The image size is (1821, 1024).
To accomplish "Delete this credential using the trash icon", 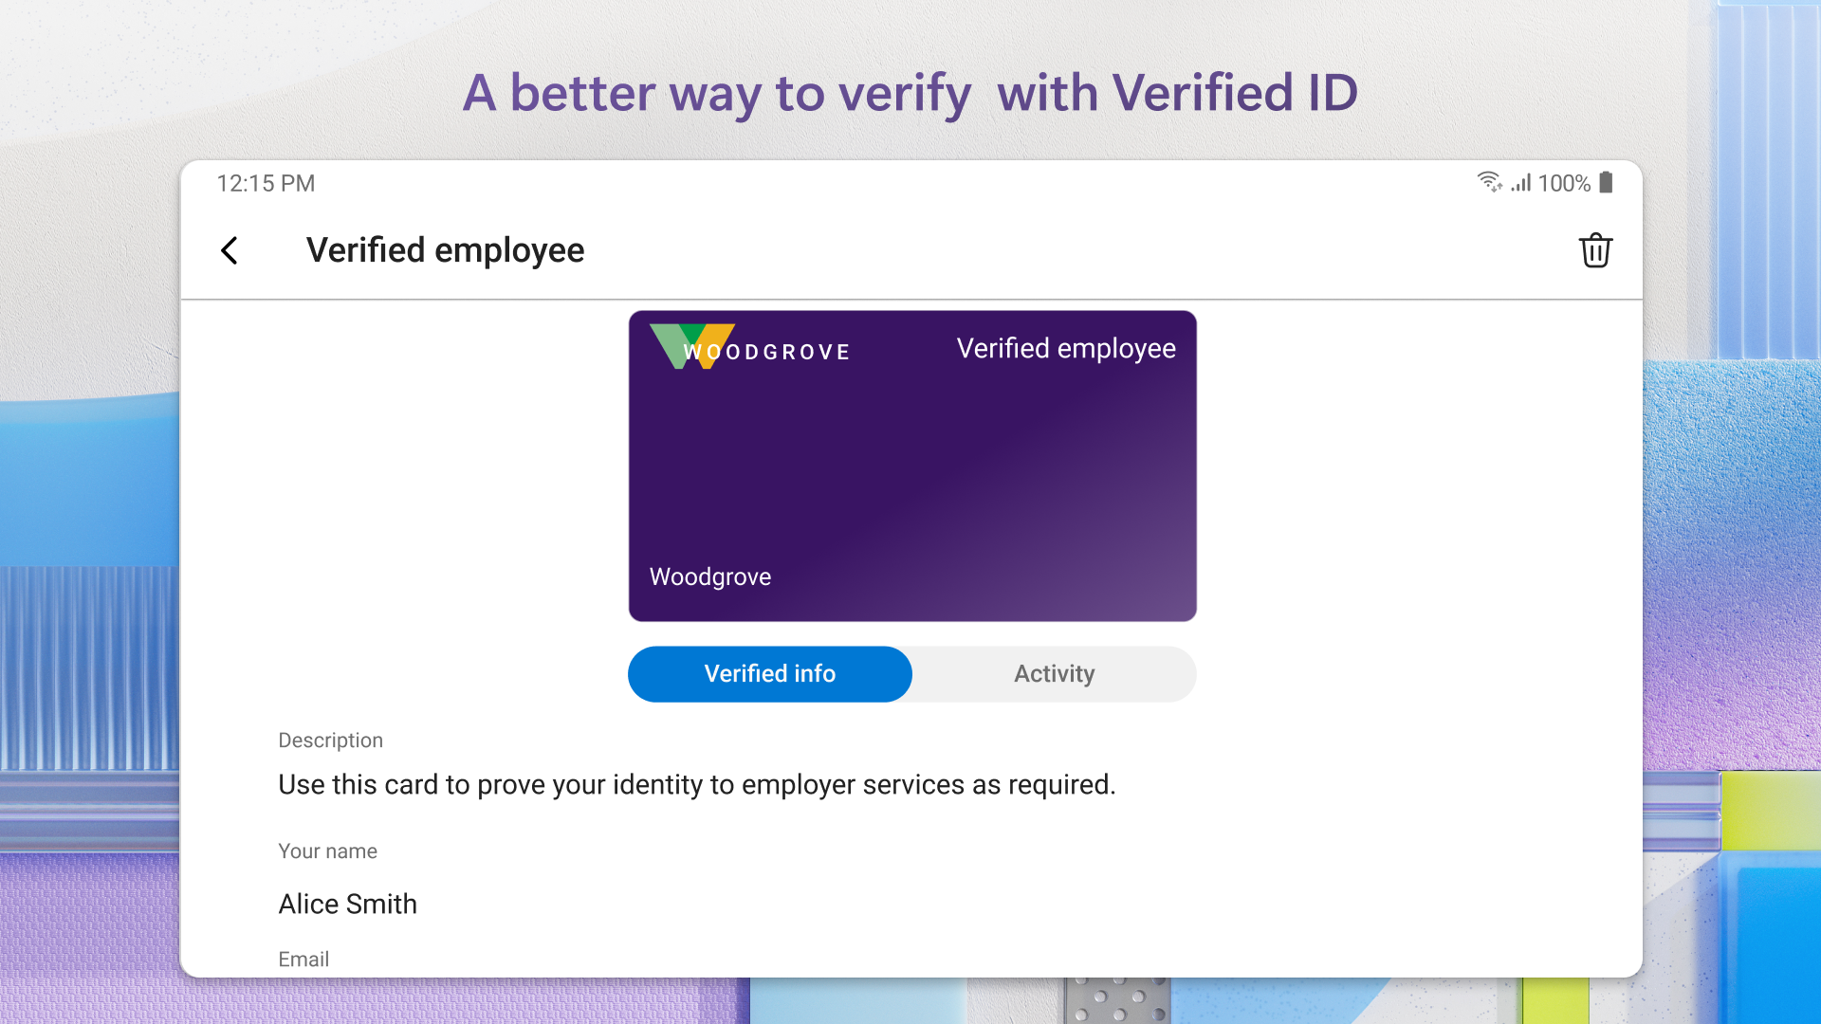I will click(x=1596, y=251).
